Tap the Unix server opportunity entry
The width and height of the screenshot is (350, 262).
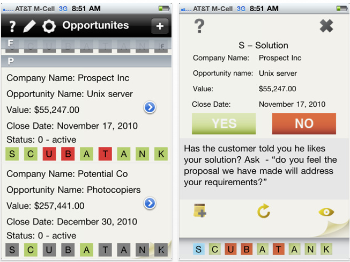[x=86, y=115]
